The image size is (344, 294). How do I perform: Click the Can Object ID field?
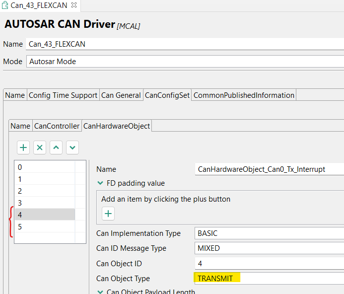pos(270,263)
